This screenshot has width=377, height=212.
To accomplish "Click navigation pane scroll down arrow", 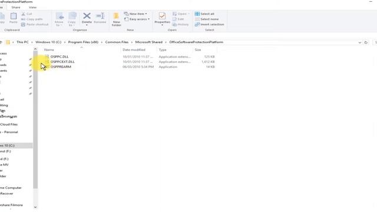I will (x=35, y=207).
